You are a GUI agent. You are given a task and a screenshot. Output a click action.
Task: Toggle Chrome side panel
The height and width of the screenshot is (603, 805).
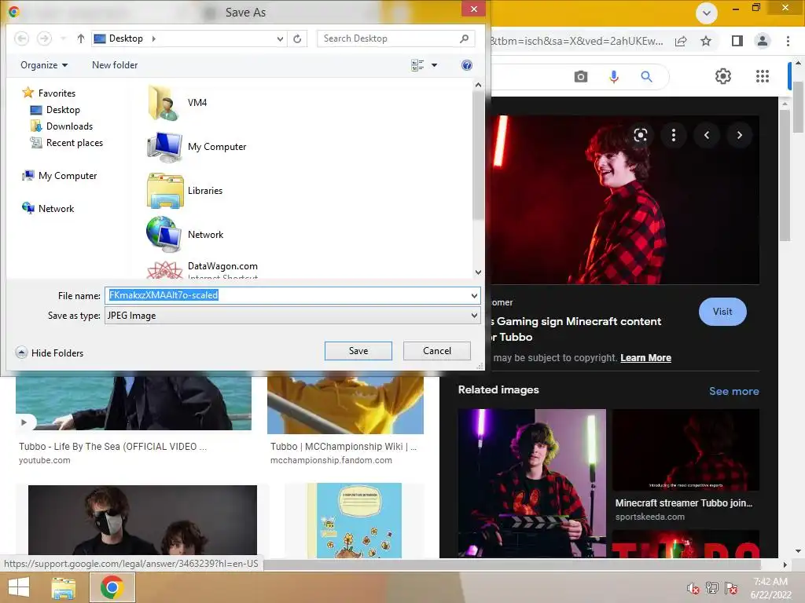737,41
